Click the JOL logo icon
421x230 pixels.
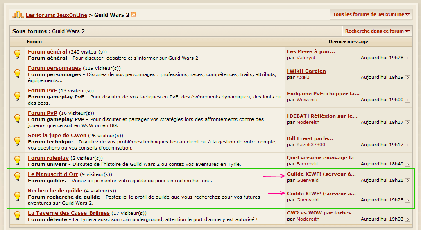tap(18, 15)
